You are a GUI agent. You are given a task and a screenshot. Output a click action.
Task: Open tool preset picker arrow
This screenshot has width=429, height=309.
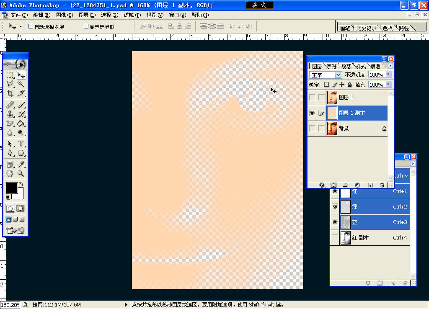pyautogui.click(x=21, y=26)
